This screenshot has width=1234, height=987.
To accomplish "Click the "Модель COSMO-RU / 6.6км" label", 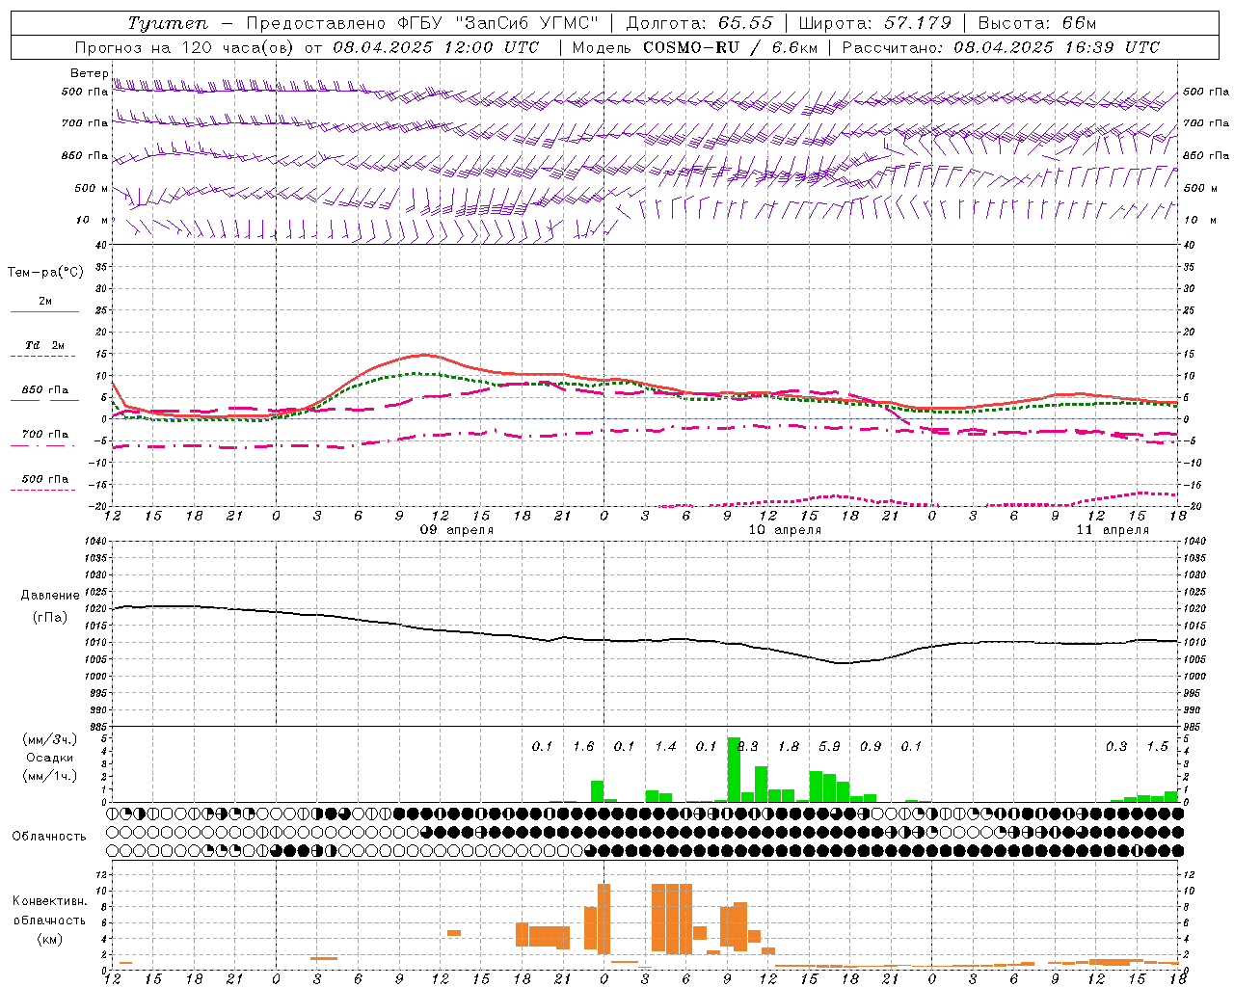I will point(695,47).
